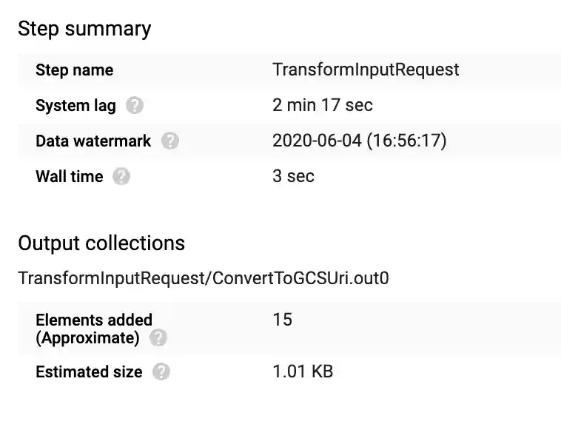Click the Wall time label
This screenshot has height=444, width=561.
69,177
